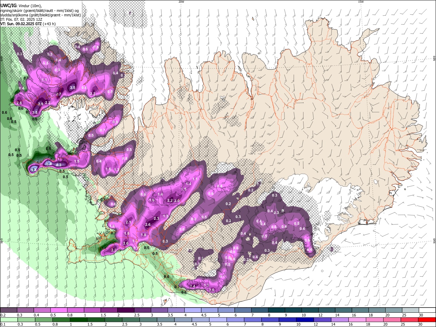The image size is (436, 327).
Task: Click the "6.8" precipitation value on the map
Action: point(34,170)
